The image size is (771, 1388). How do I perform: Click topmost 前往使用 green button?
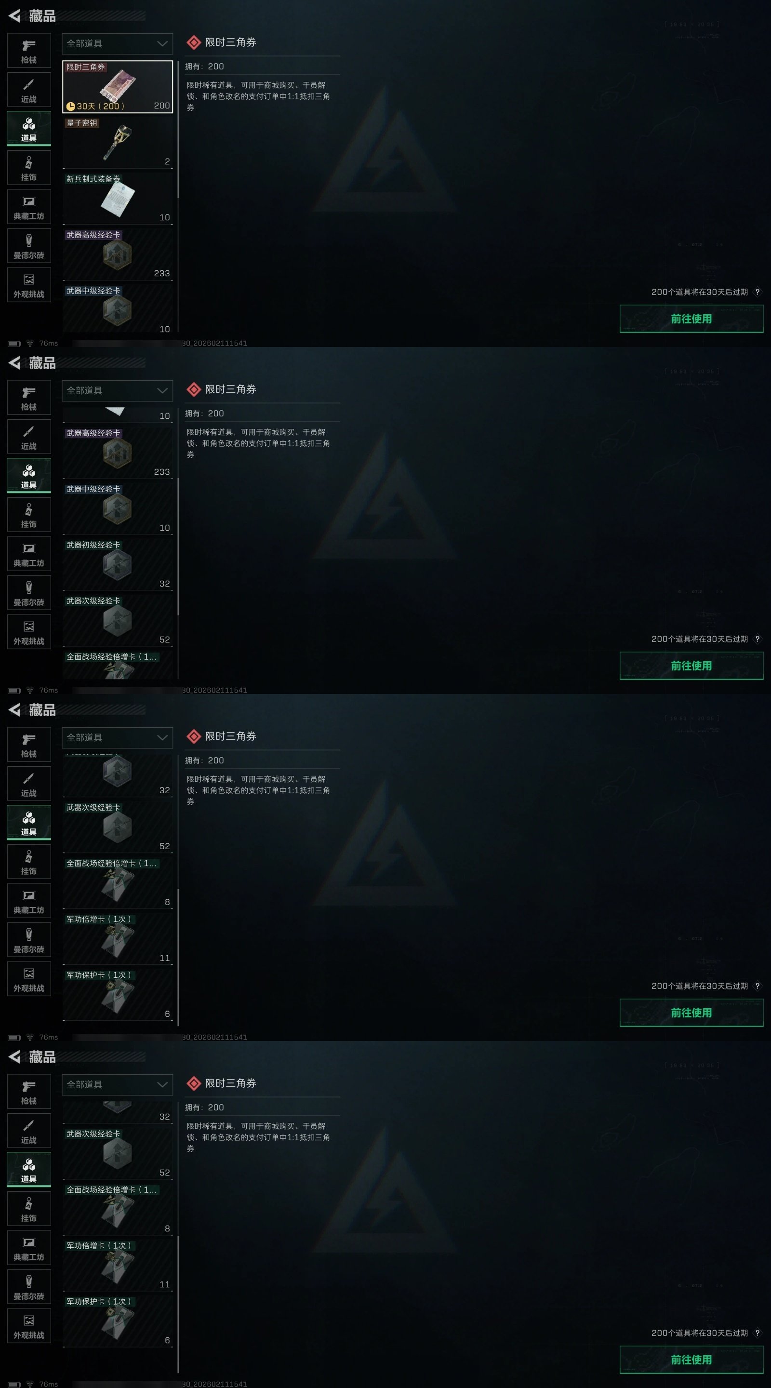691,319
